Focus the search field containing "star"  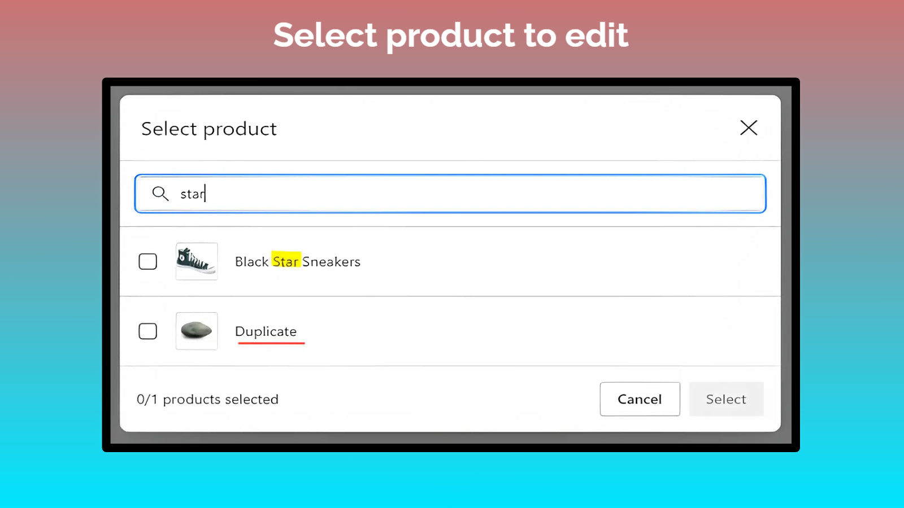pyautogui.click(x=452, y=194)
